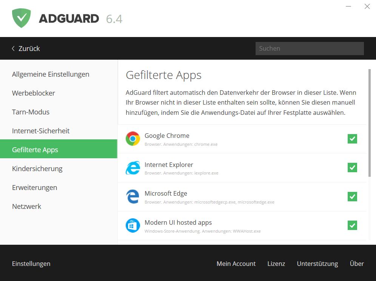Click the Suchen search field
This screenshot has width=376, height=281.
pyautogui.click(x=310, y=48)
